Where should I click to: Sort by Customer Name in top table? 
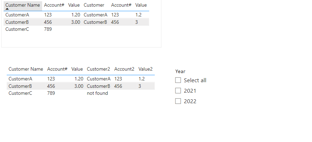click(x=22, y=5)
